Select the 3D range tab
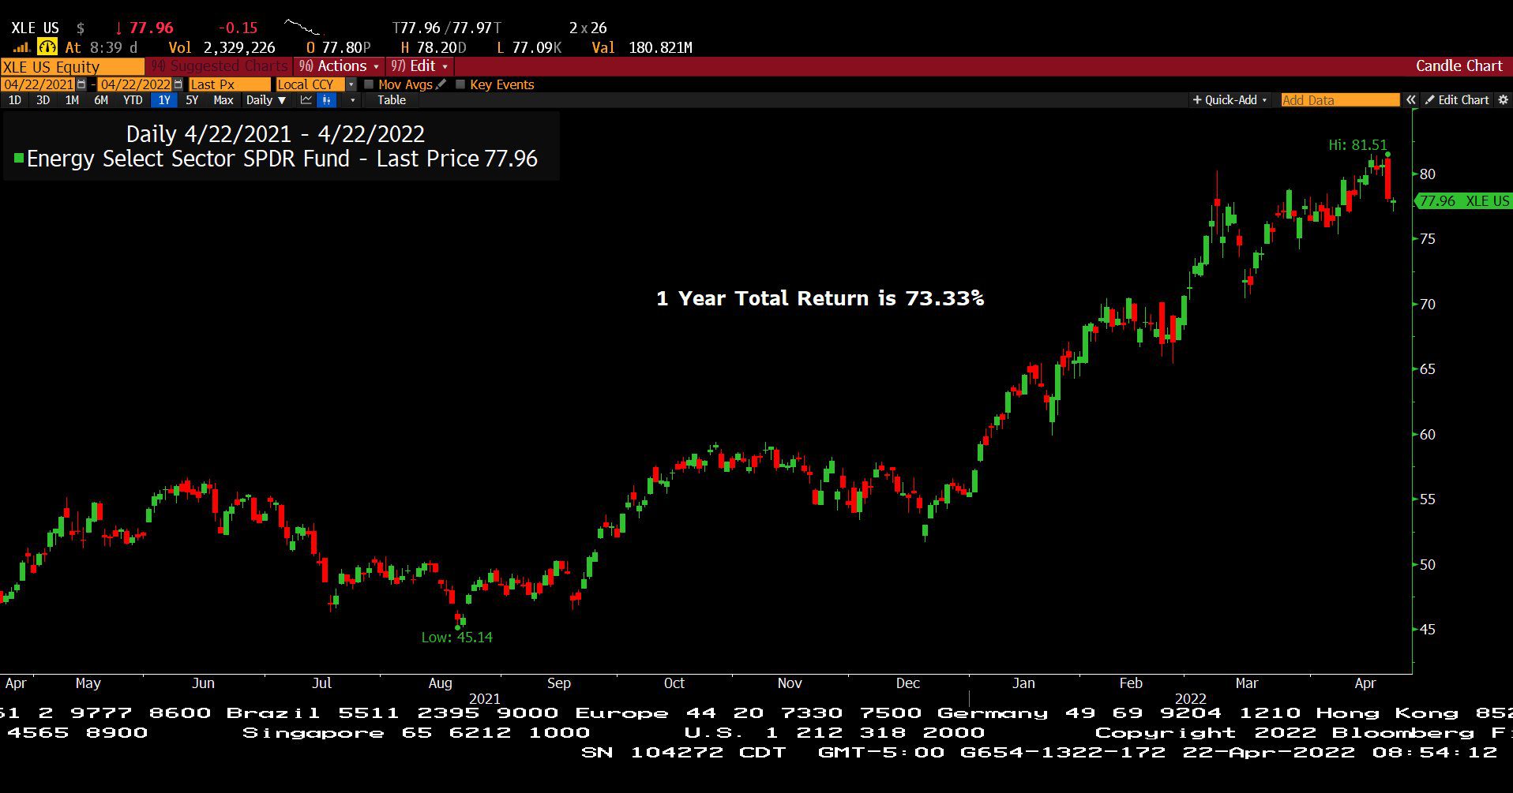The width and height of the screenshot is (1513, 793). [43, 100]
